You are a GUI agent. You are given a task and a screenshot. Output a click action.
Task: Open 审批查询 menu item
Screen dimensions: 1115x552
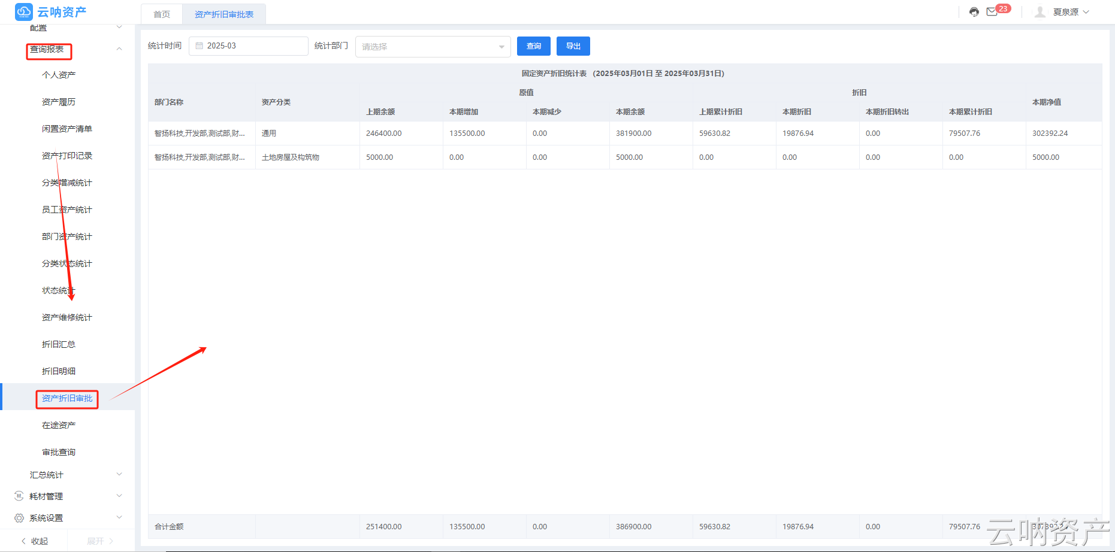59,452
